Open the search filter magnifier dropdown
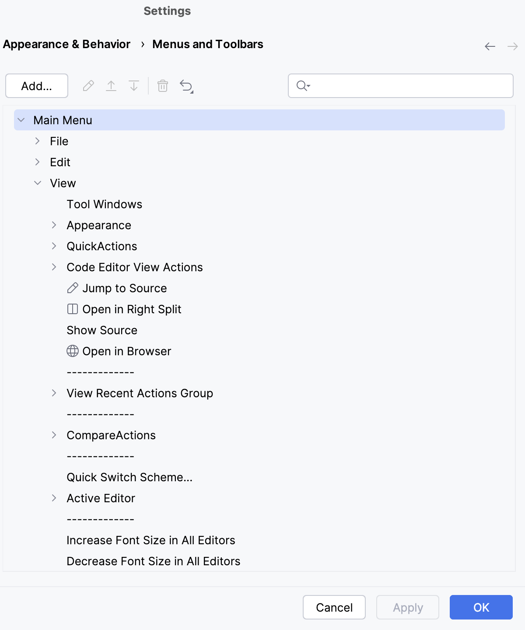 tap(302, 86)
